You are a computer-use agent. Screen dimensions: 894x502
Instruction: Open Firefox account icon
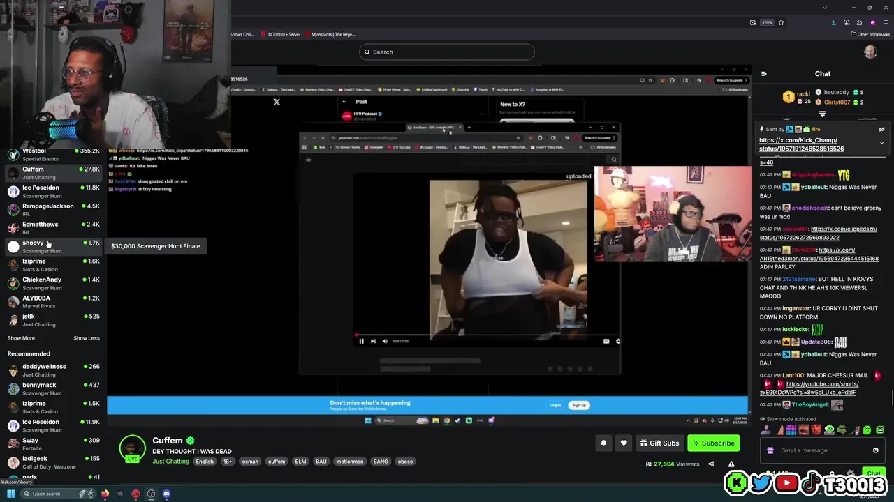(847, 22)
